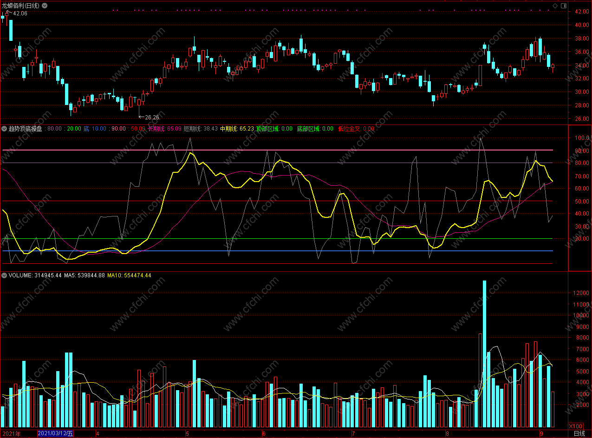This screenshot has height=438, width=592.
Task: Click the MA5: 539844.88 readout
Action: click(x=85, y=275)
